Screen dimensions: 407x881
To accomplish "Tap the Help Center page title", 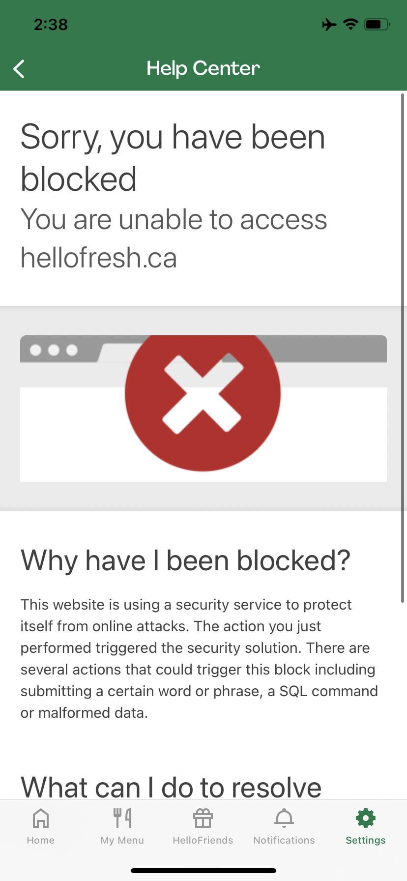I will click(x=203, y=68).
